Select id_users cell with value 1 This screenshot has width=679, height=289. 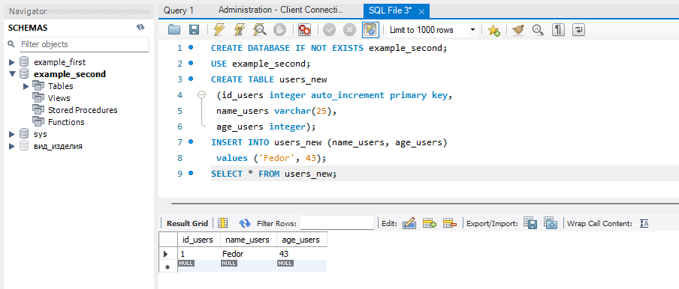199,254
